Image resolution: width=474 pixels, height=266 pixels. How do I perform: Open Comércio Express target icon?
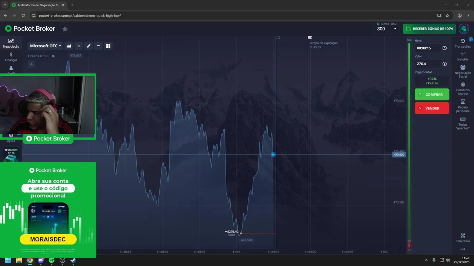(x=463, y=89)
